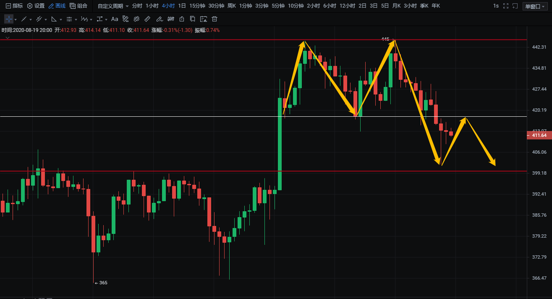Open the 自定义周期 custom period dropdown

(113, 6)
